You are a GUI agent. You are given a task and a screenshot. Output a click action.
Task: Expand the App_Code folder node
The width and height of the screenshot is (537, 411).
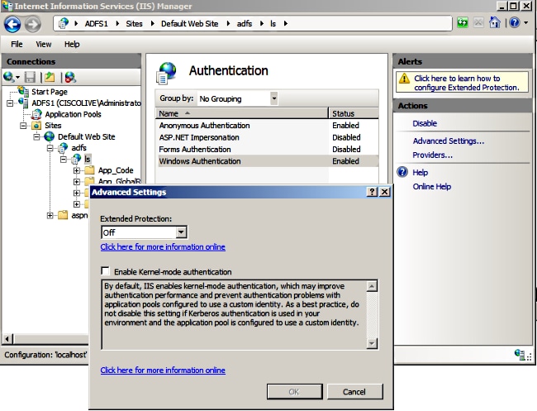click(77, 170)
